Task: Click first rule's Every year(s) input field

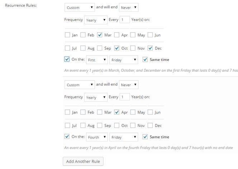Action: click(125, 20)
